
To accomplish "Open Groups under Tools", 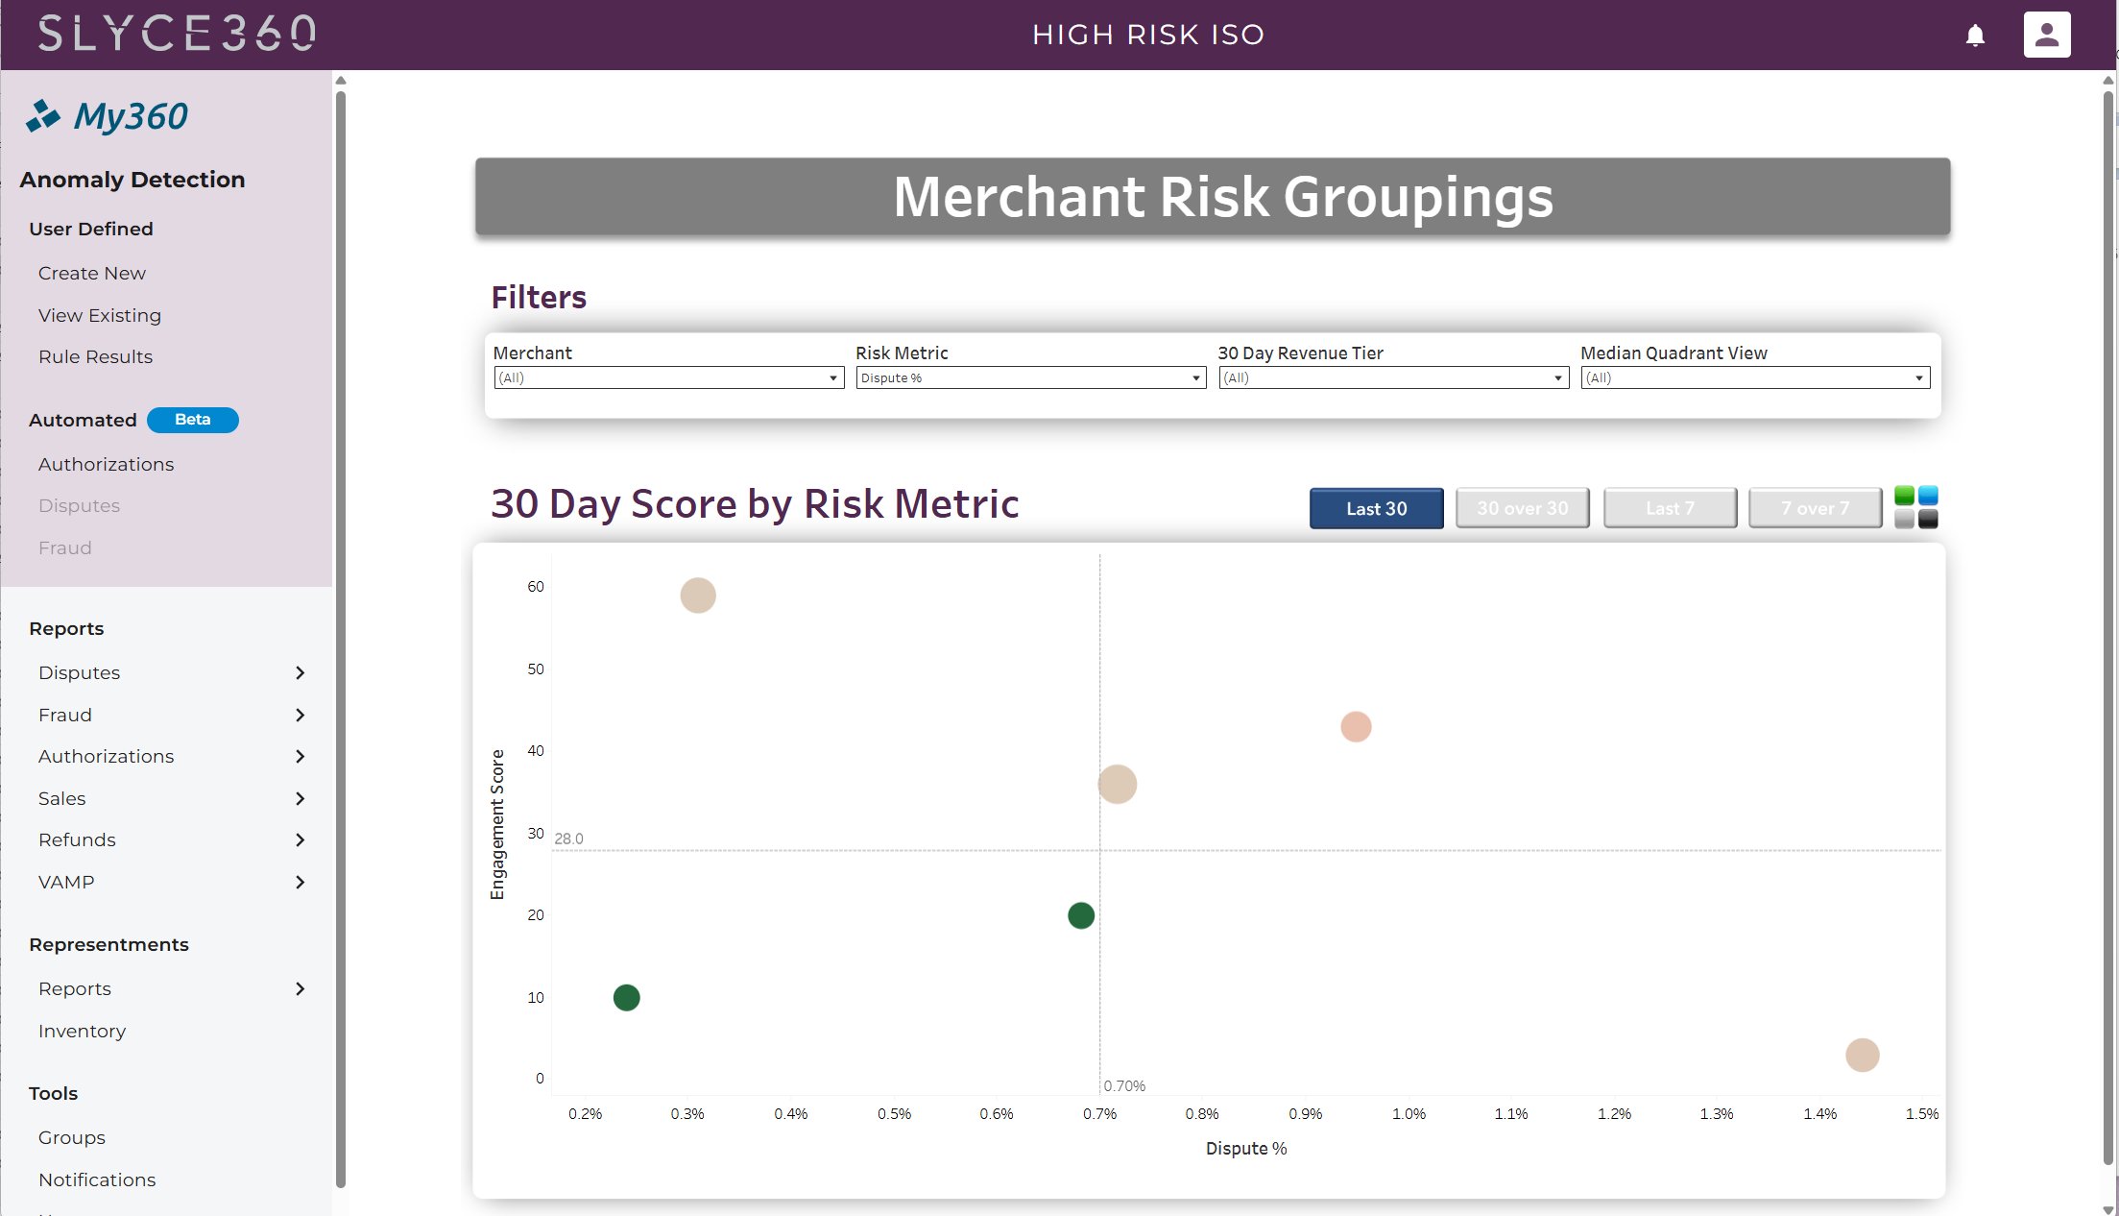I will point(72,1138).
